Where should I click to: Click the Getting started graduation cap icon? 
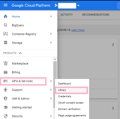pyautogui.click(x=6, y=107)
